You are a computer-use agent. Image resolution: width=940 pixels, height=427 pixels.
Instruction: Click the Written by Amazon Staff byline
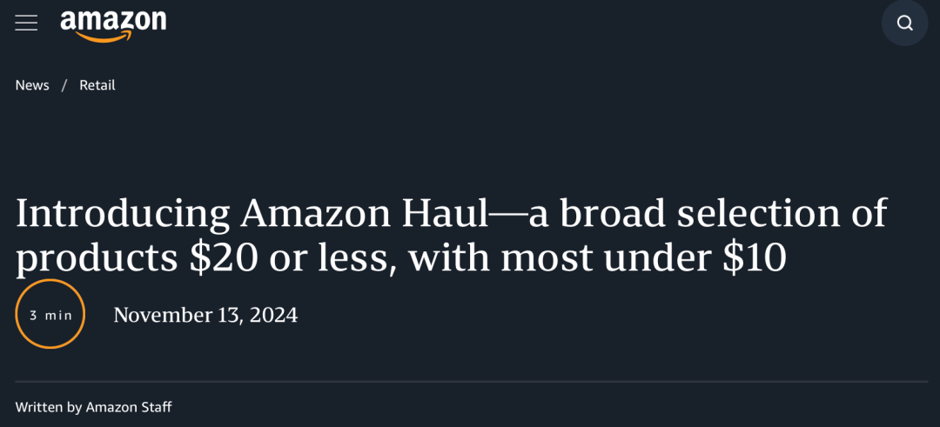93,407
